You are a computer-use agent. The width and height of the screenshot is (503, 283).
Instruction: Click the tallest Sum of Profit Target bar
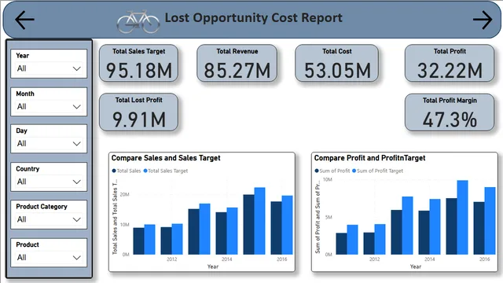pyautogui.click(x=463, y=218)
